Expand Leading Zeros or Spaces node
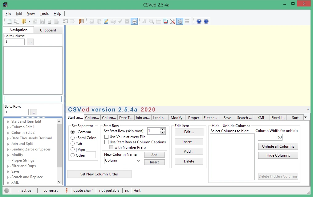The width and height of the screenshot is (313, 197). 8,150
